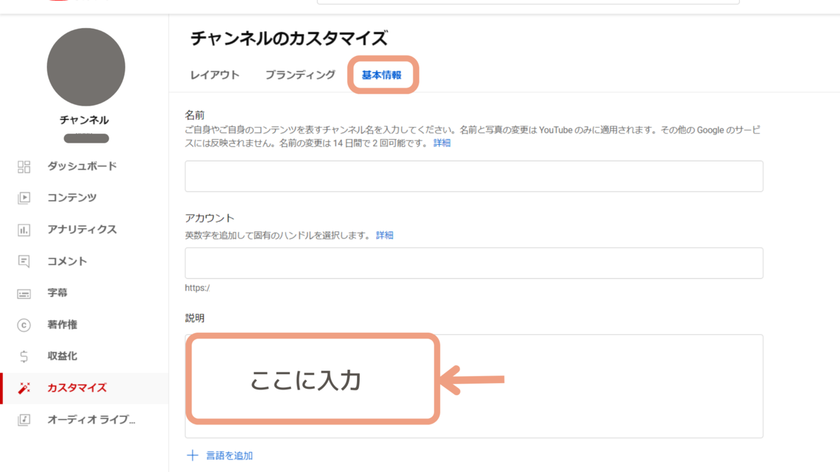The image size is (840, 472).
Task: Click 詳細 link under 名前 description
Action: point(442,143)
